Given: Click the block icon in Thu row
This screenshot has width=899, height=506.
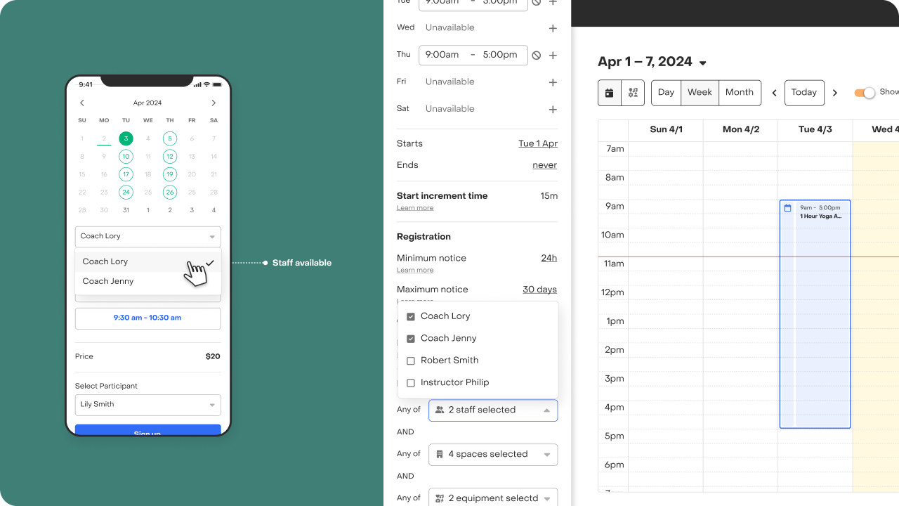Looking at the screenshot, I should 537,55.
